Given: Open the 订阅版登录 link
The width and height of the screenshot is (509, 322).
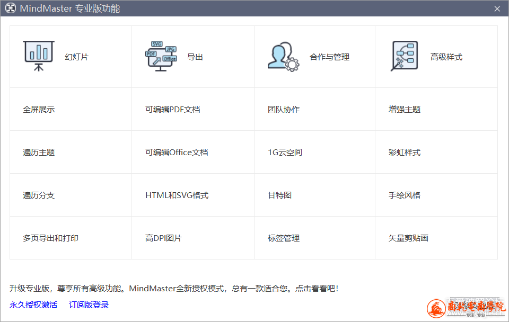Looking at the screenshot, I should pyautogui.click(x=89, y=305).
